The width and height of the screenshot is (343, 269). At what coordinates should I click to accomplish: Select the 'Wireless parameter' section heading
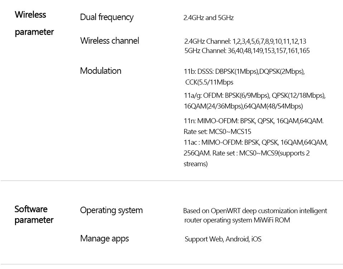point(34,23)
